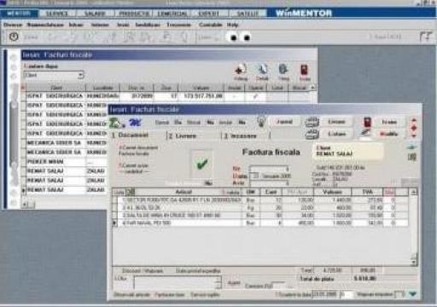Click the upper printer icon
Viewport: 437px width, 307px height.
tap(312, 122)
